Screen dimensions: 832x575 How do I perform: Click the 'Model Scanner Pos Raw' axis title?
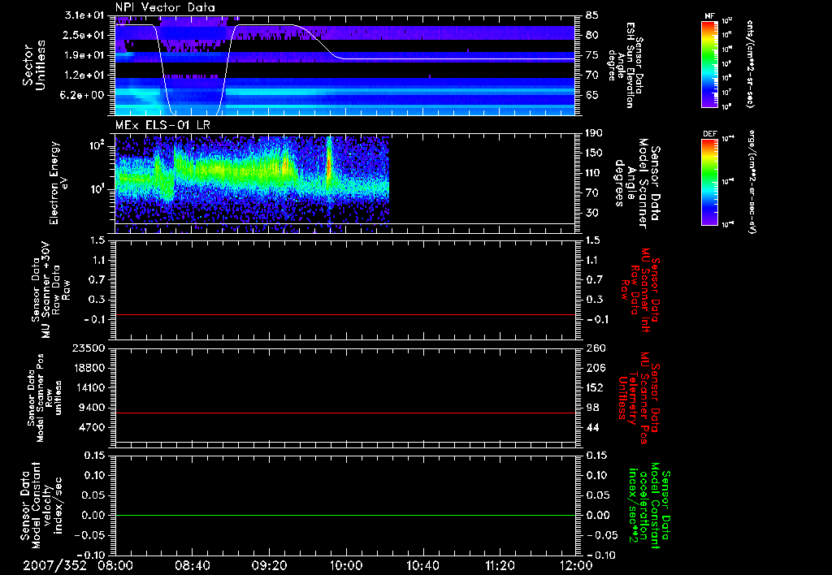pos(45,398)
